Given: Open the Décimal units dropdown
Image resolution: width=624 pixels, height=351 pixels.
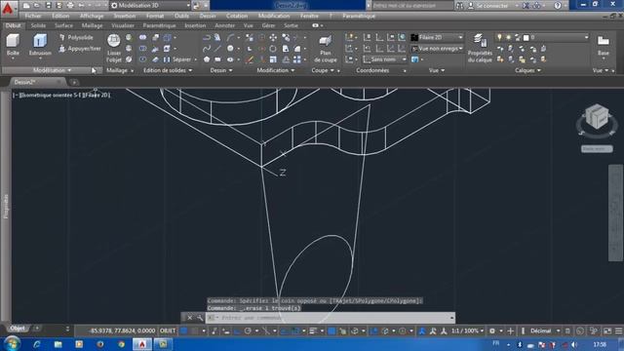Looking at the screenshot, I should click(544, 331).
